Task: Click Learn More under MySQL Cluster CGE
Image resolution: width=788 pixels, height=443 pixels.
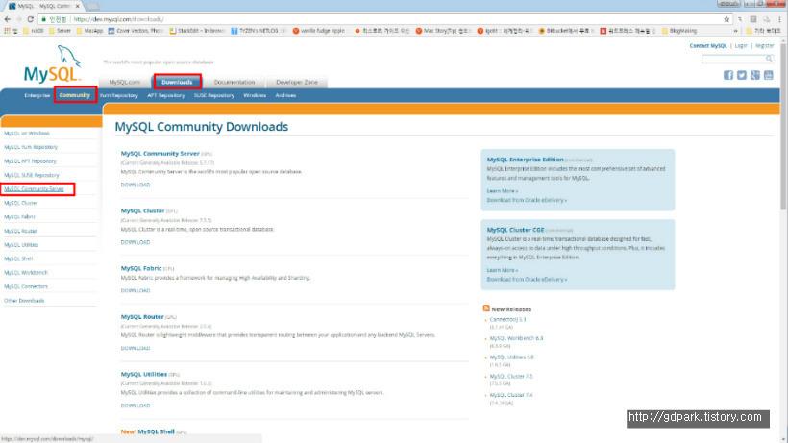Action: tap(502, 270)
